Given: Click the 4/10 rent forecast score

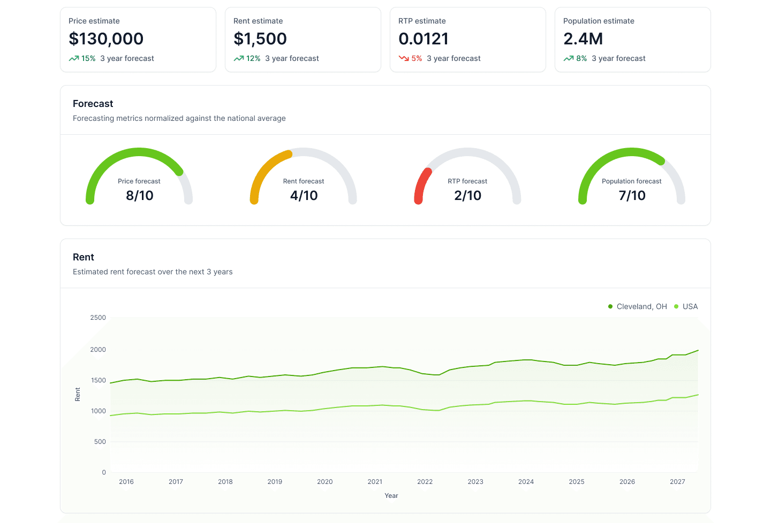Looking at the screenshot, I should [x=304, y=196].
